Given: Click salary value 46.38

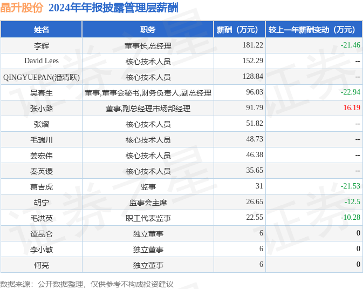Looking at the screenshot, I should (x=255, y=154).
